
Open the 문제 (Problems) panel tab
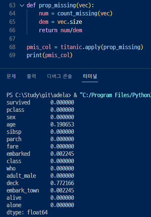(x=11, y=76)
